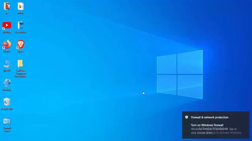Click the 'Firewall & network protection' notification title
This screenshot has width=252, height=141.
click(x=209, y=117)
